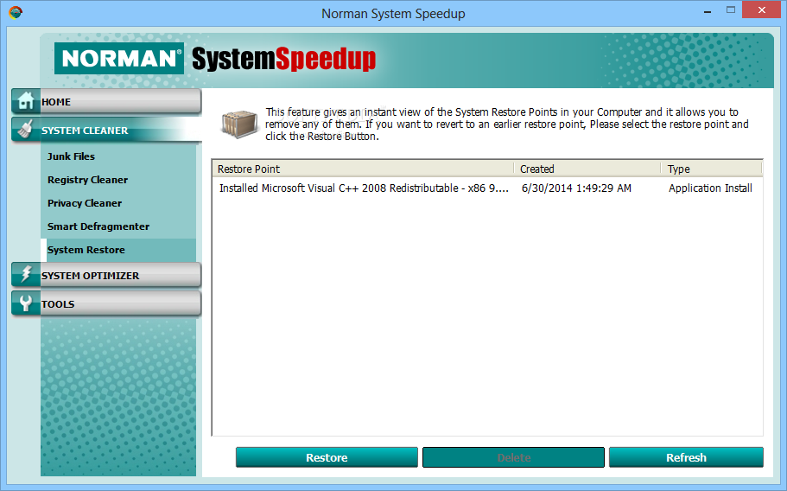Open Smart Defragmenter
This screenshot has width=787, height=491.
(x=98, y=226)
